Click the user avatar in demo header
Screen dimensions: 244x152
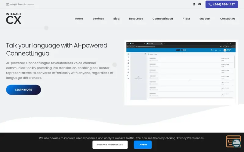pyautogui.click(x=225, y=50)
